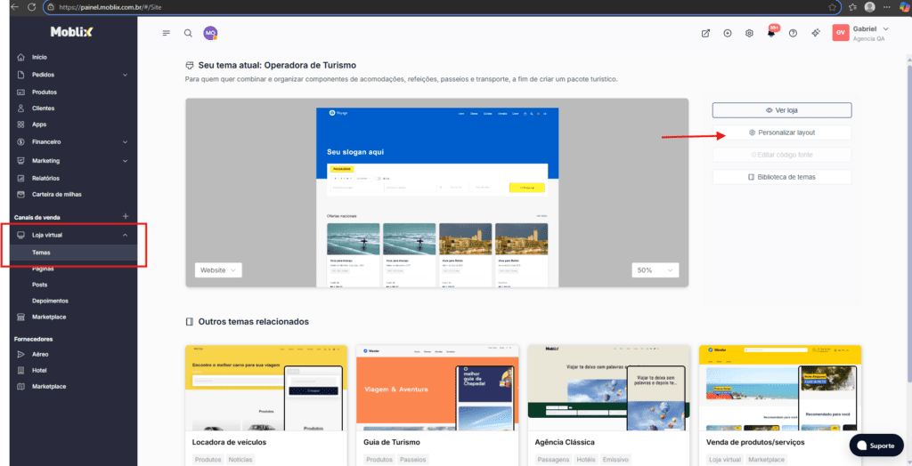
Task: Click the play circle icon in header
Action: 728,34
